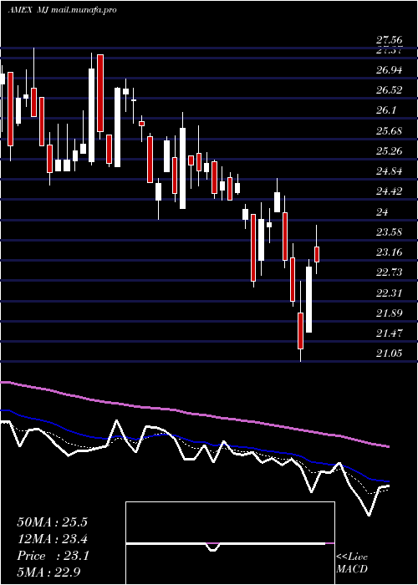Click the MACD dip in the indicator box
Screen dimensions: 418x585
[212, 547]
